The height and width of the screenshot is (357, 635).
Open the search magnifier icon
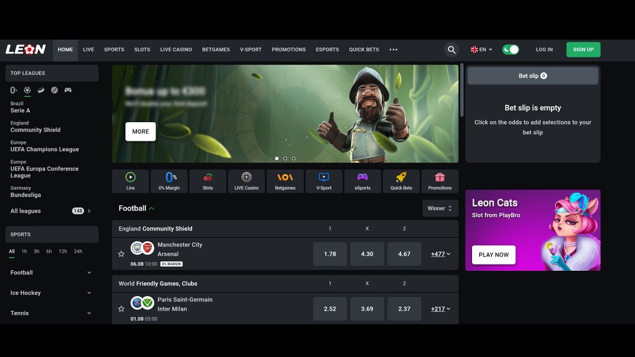451,50
